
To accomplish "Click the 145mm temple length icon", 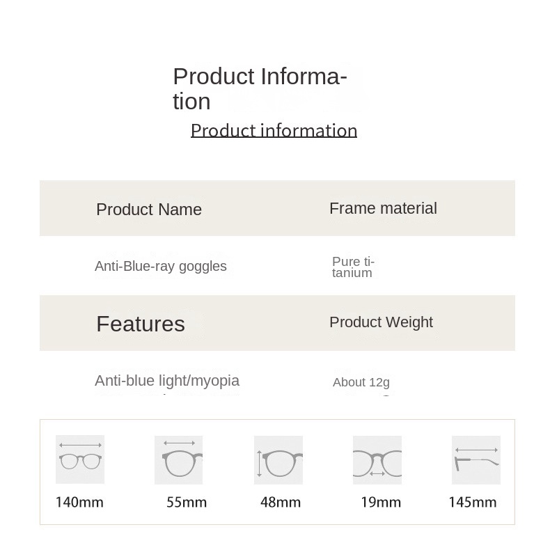I will point(476,459).
